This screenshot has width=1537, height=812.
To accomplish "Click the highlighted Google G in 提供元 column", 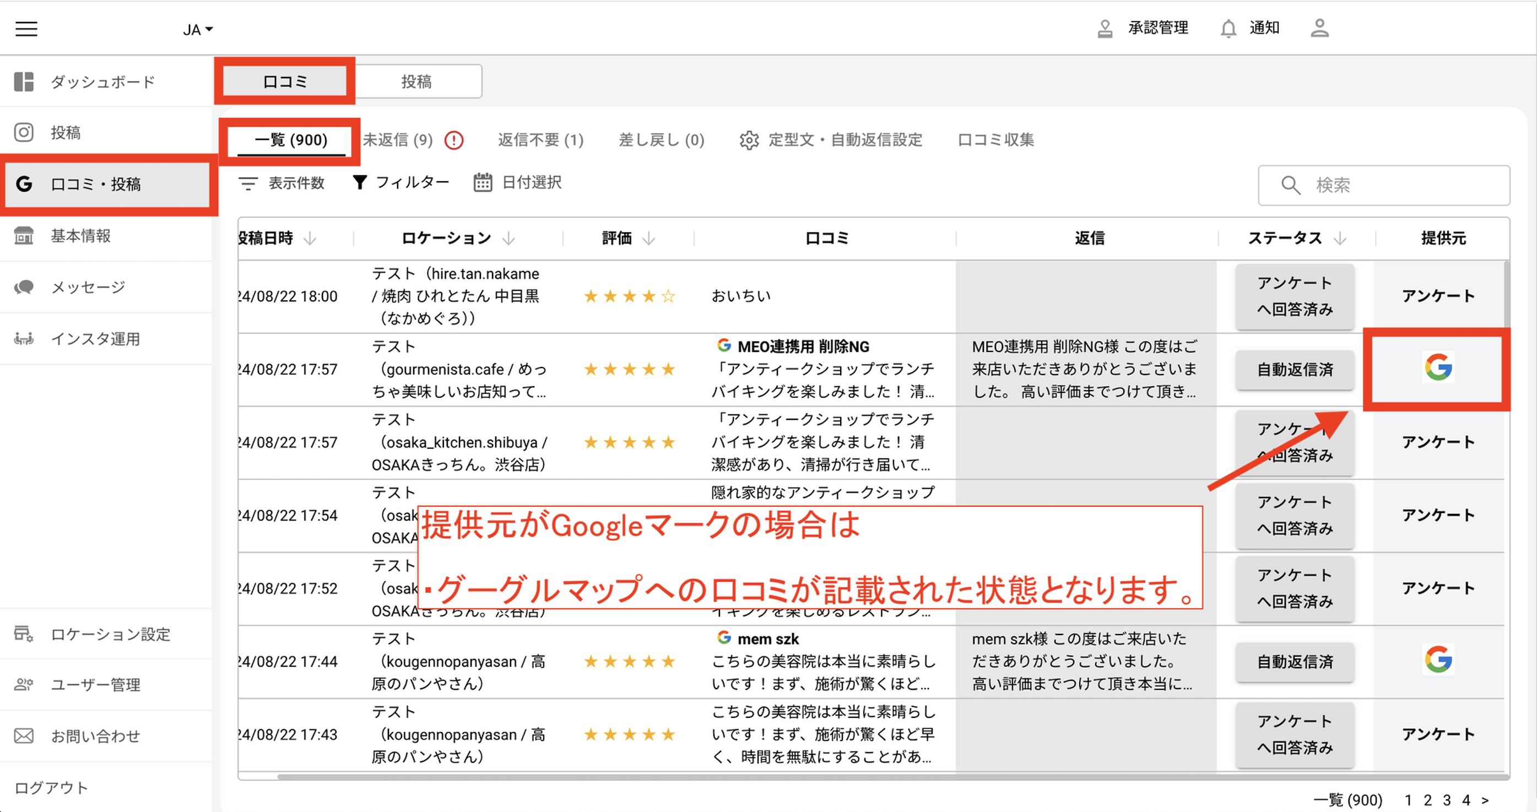I will pos(1438,368).
